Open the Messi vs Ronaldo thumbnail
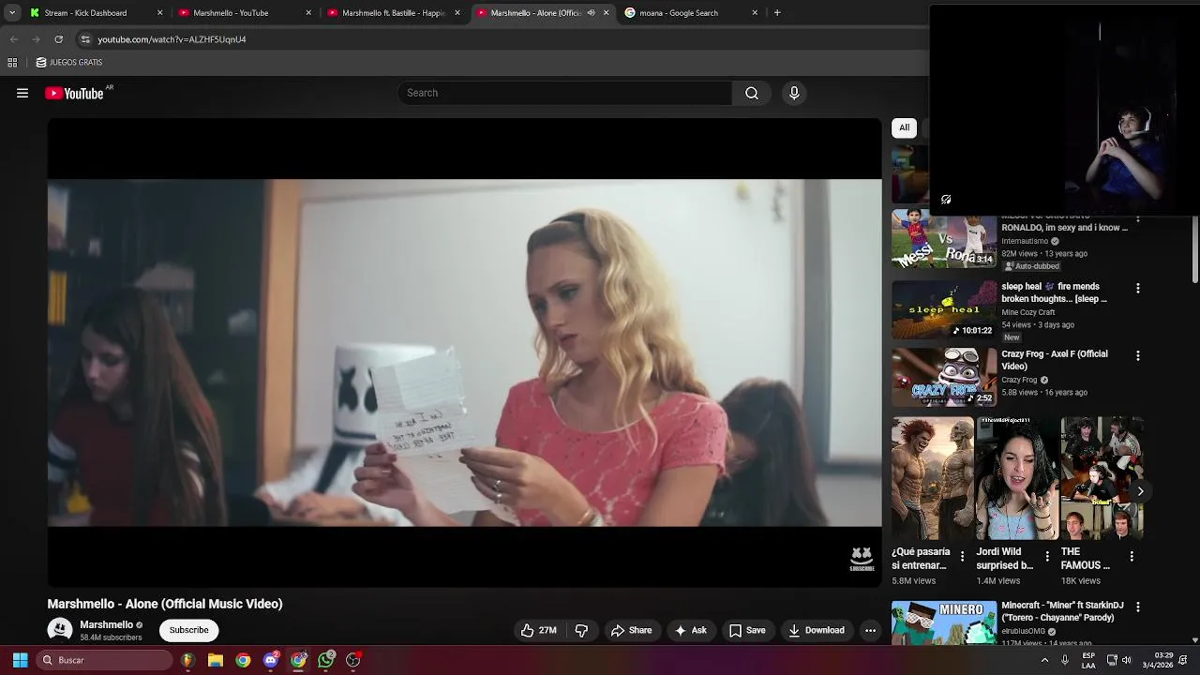The image size is (1200, 675). click(x=944, y=241)
